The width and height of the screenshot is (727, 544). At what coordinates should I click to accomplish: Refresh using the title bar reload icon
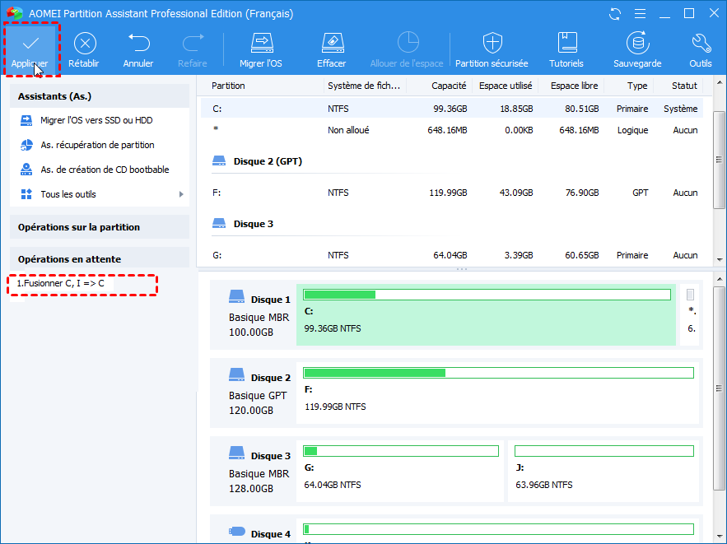615,13
